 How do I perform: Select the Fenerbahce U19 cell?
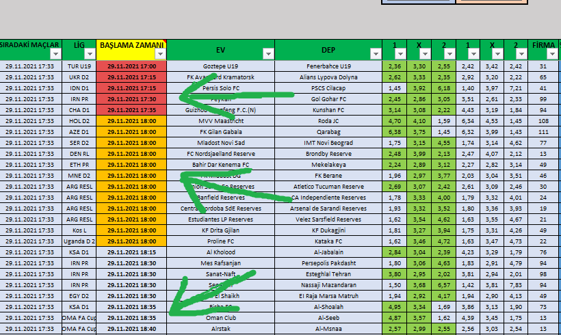tap(328, 66)
